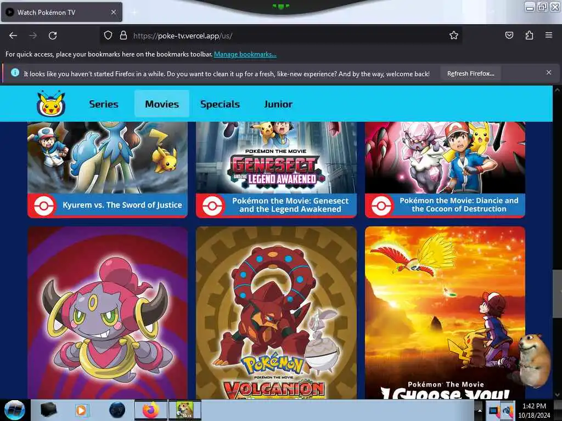The width and height of the screenshot is (562, 421).
Task: Open Genesect and the Legend Awakened title
Action: (290, 205)
